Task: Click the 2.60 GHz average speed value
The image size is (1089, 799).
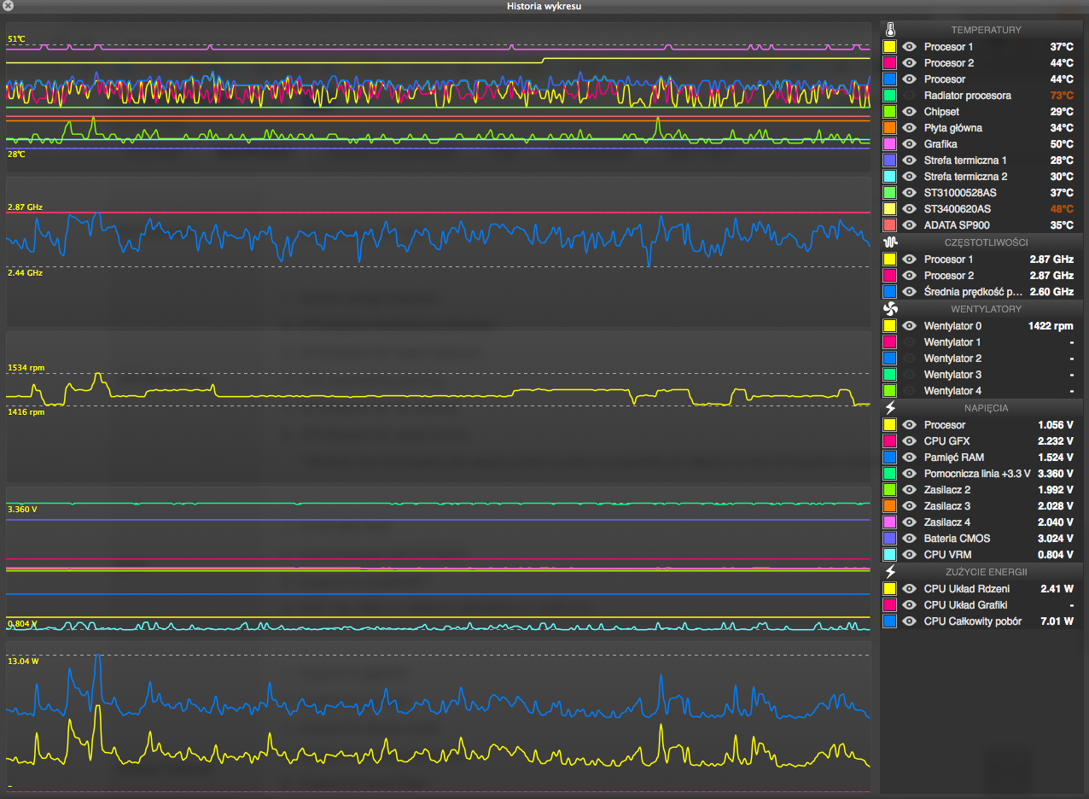Action: coord(1051,292)
